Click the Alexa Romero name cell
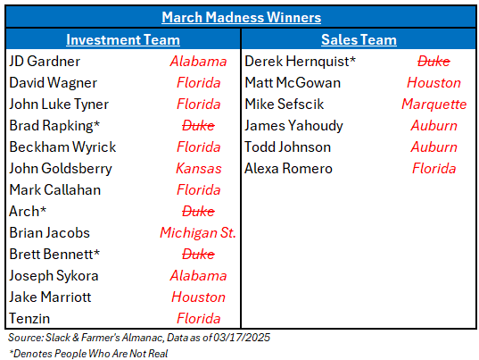479x360 pixels. pos(288,169)
